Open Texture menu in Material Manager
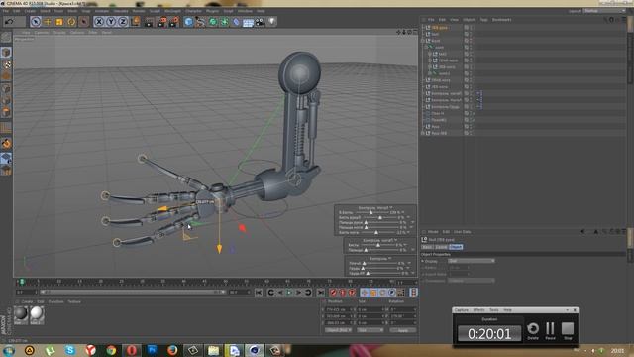The height and width of the screenshot is (357, 634). [x=74, y=301]
